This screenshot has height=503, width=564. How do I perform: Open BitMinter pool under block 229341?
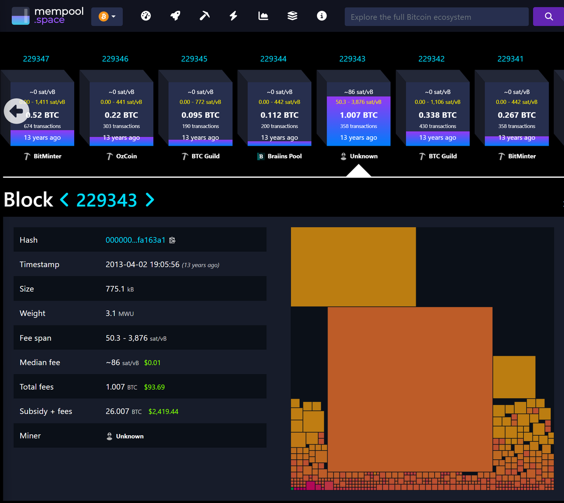(x=517, y=156)
